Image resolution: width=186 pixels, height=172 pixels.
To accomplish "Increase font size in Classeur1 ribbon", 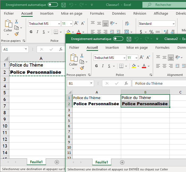I will [76, 23].
